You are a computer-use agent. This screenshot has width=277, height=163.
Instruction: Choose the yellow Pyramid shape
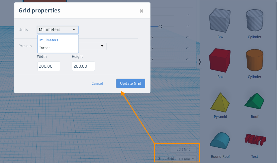pyautogui.click(x=220, y=102)
